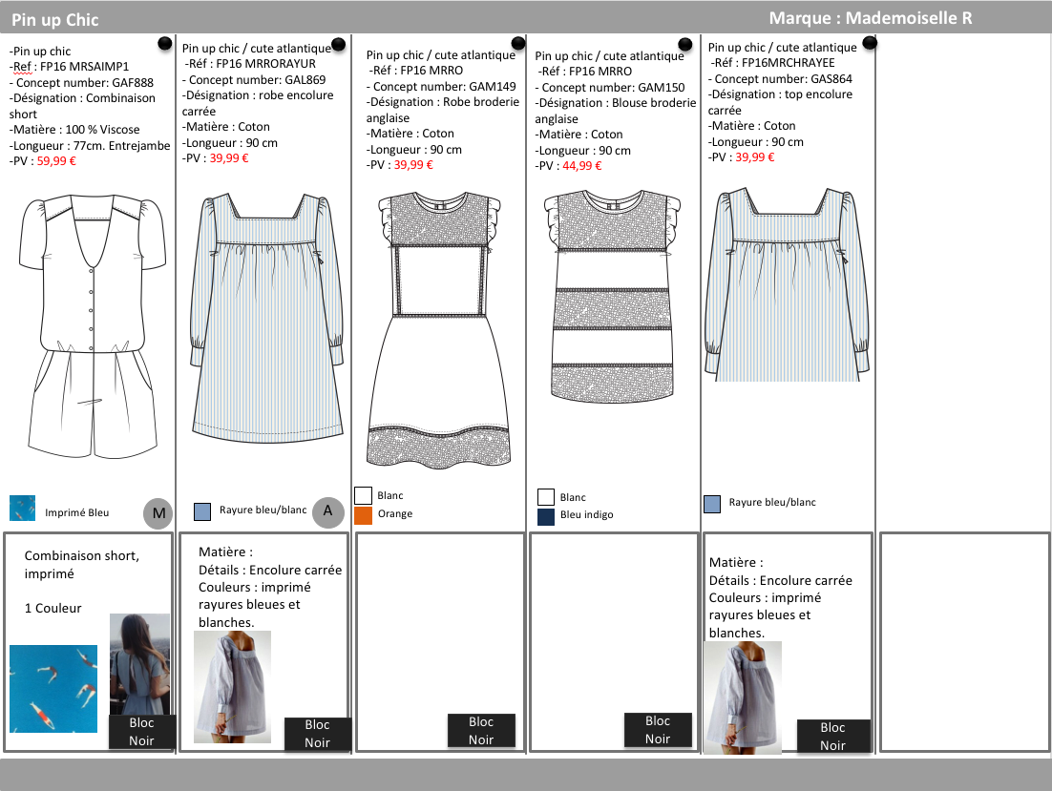Image resolution: width=1052 pixels, height=791 pixels.
Task: Click Concept number: GAF888 text
Action: [81, 82]
